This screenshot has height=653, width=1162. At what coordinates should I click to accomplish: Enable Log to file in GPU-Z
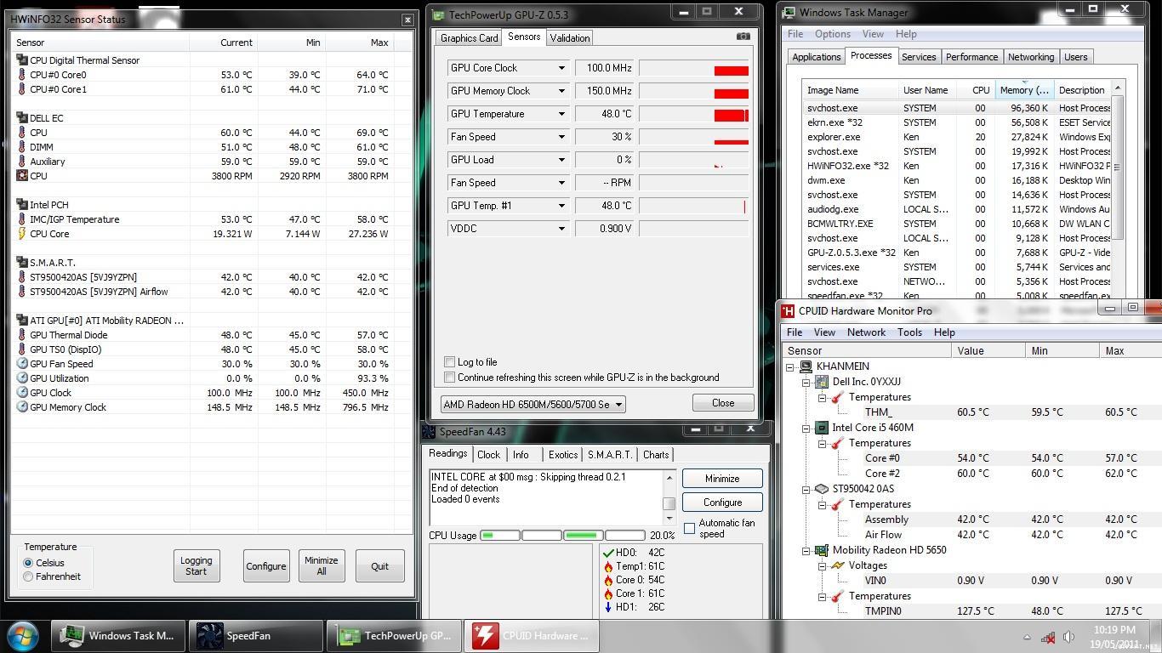point(449,362)
